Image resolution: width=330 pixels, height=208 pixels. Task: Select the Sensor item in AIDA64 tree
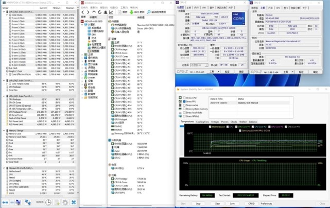[95, 51]
